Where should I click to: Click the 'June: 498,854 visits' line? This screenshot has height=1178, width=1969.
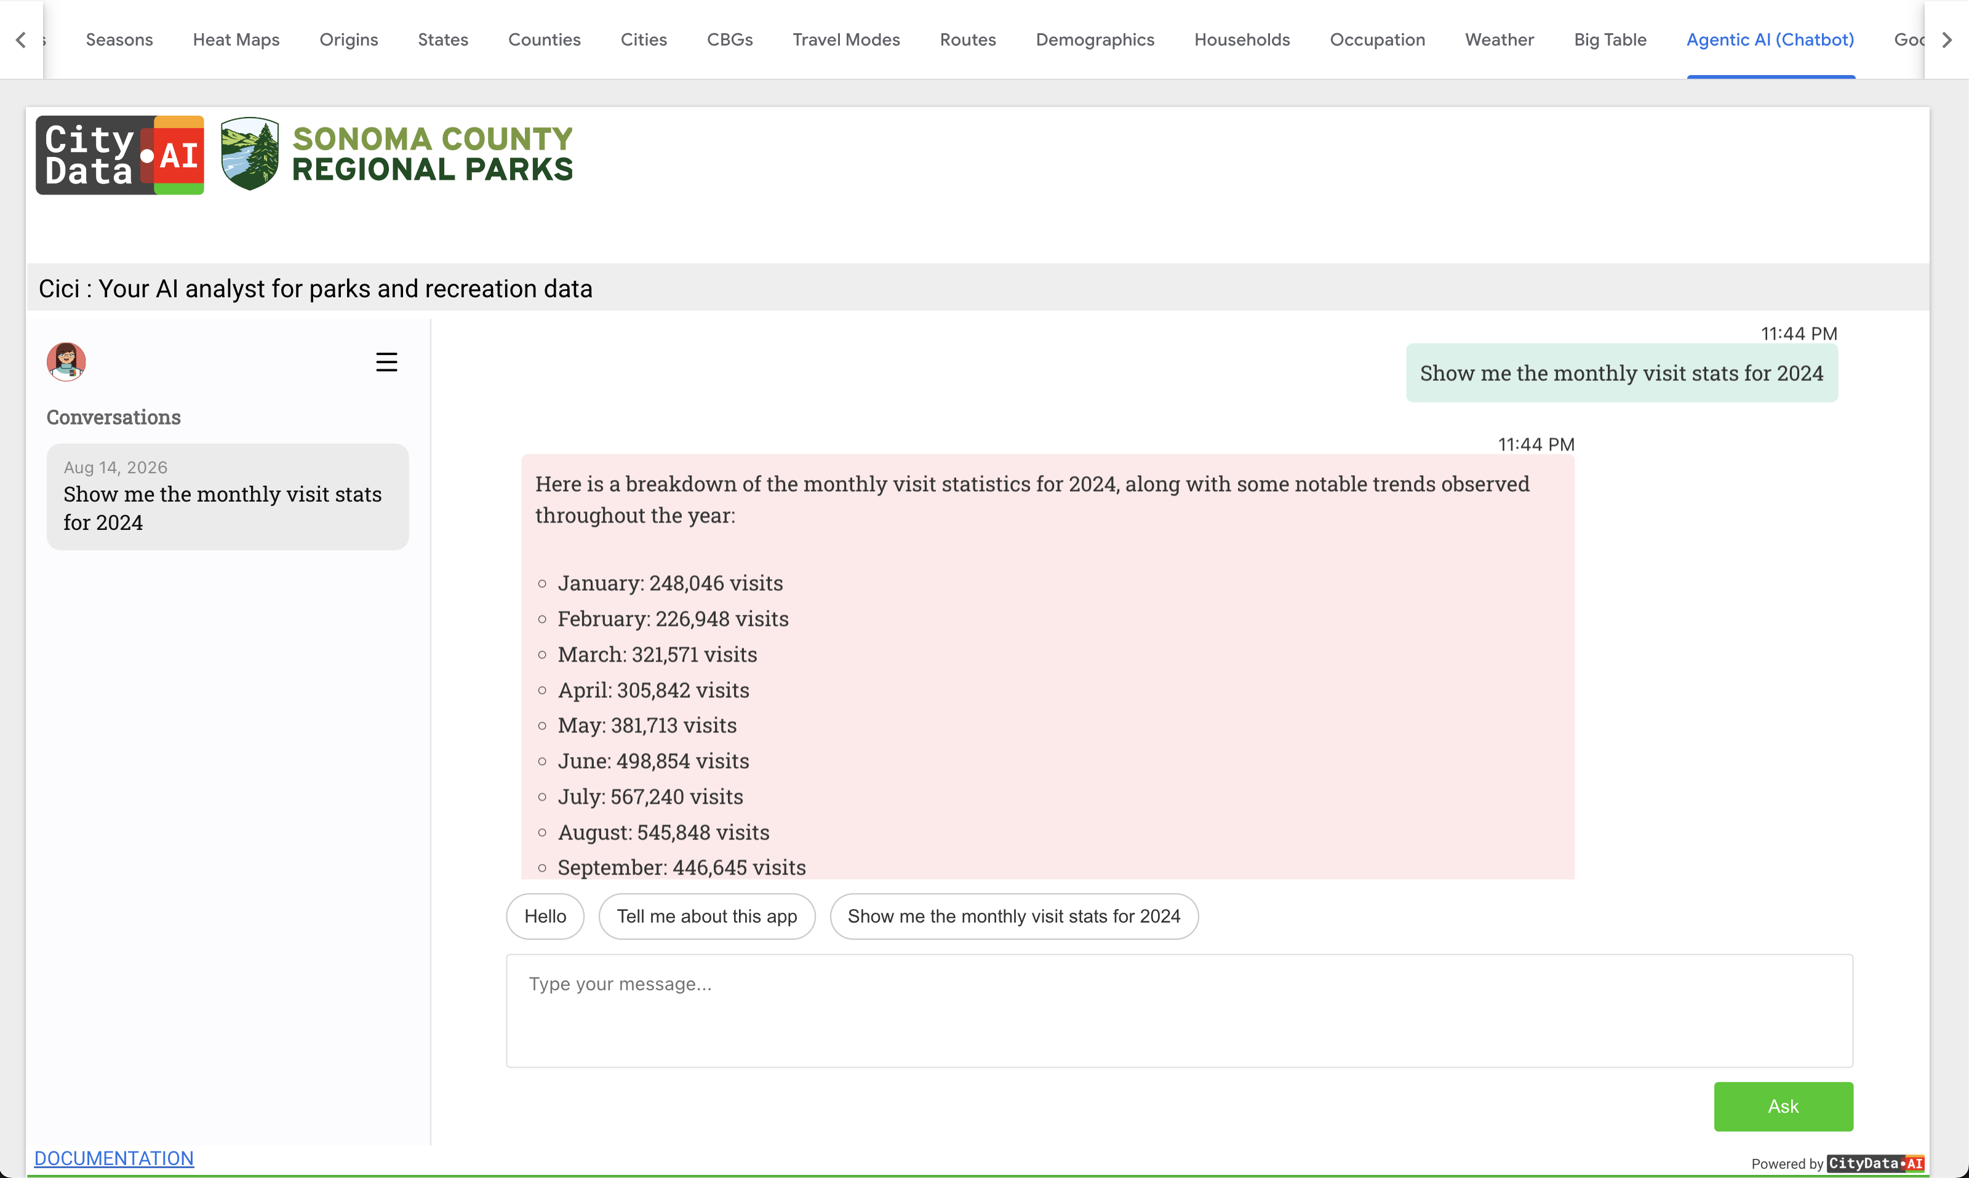(x=653, y=761)
